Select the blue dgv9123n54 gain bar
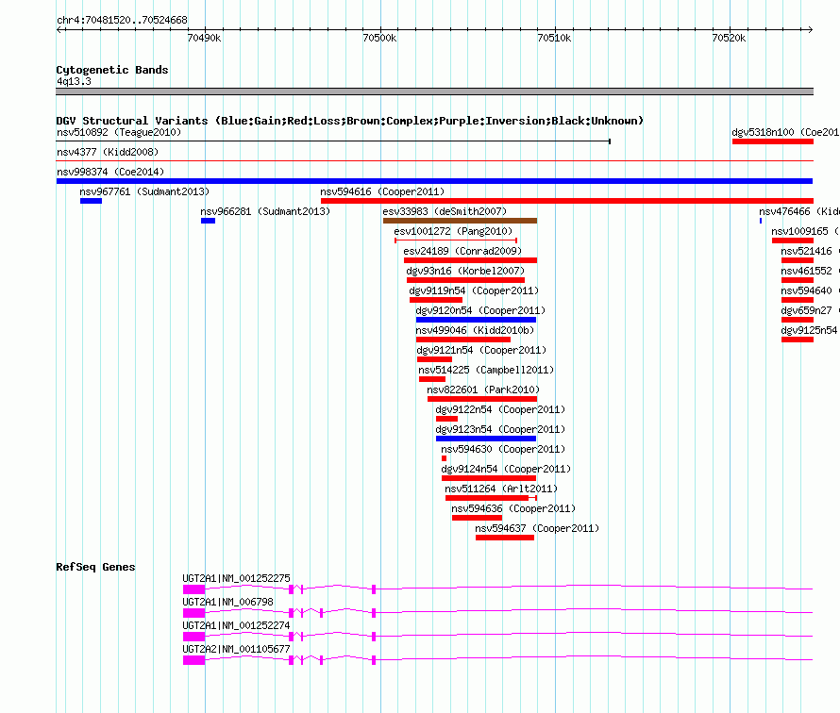840x713 pixels. coord(485,439)
